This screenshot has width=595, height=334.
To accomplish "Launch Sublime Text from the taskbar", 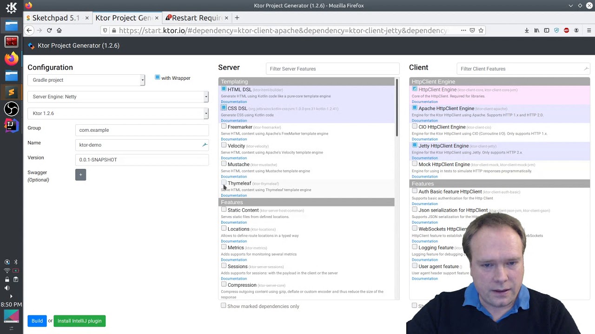I will click(11, 92).
